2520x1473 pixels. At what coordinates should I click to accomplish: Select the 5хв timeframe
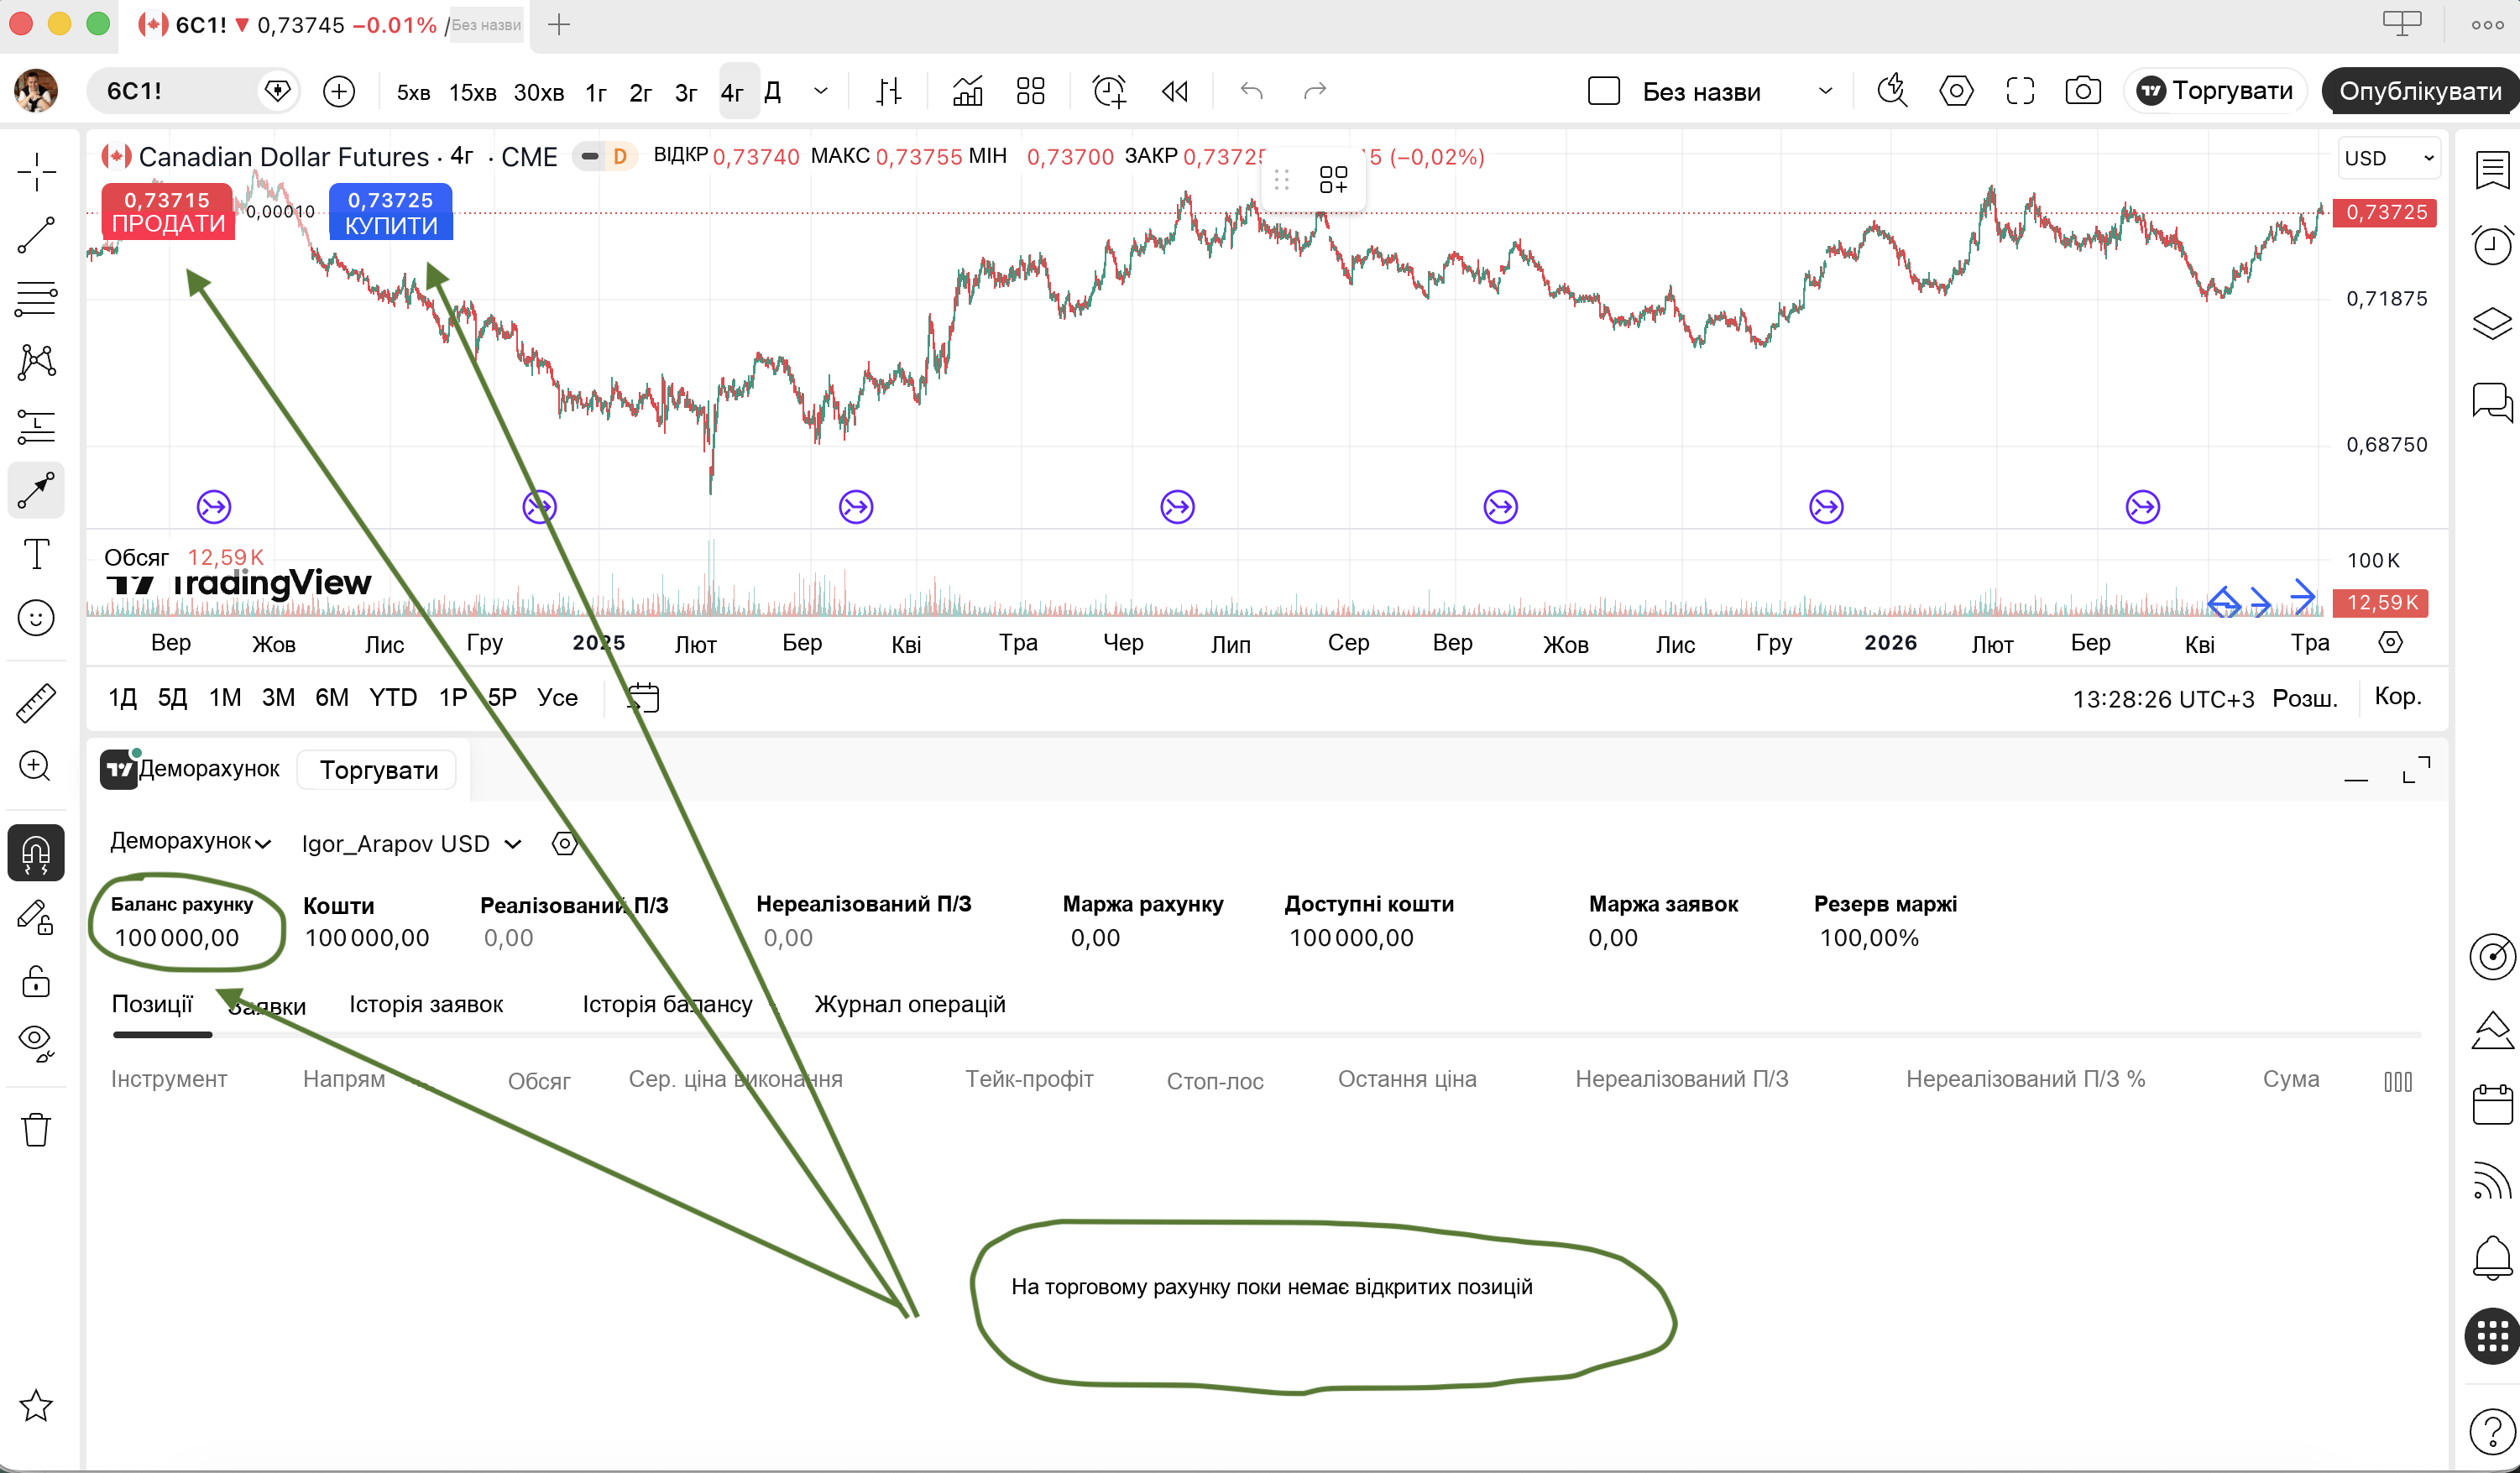[x=413, y=92]
